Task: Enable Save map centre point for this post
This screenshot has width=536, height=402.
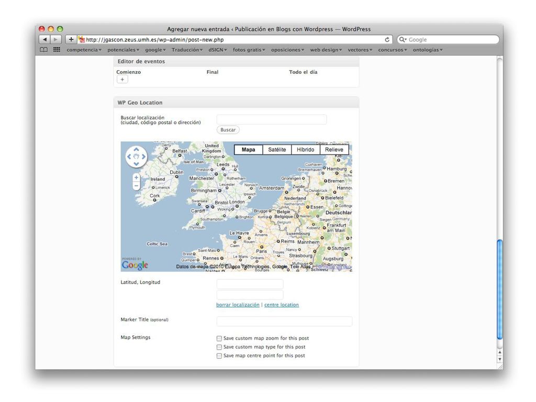Action: click(x=219, y=356)
